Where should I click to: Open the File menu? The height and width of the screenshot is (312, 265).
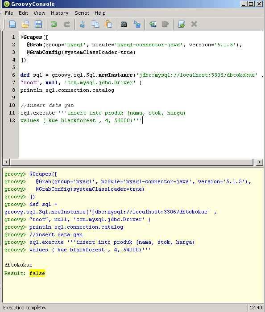(9, 13)
